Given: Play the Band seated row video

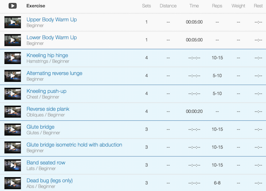Looking at the screenshot, I should [x=13, y=165].
